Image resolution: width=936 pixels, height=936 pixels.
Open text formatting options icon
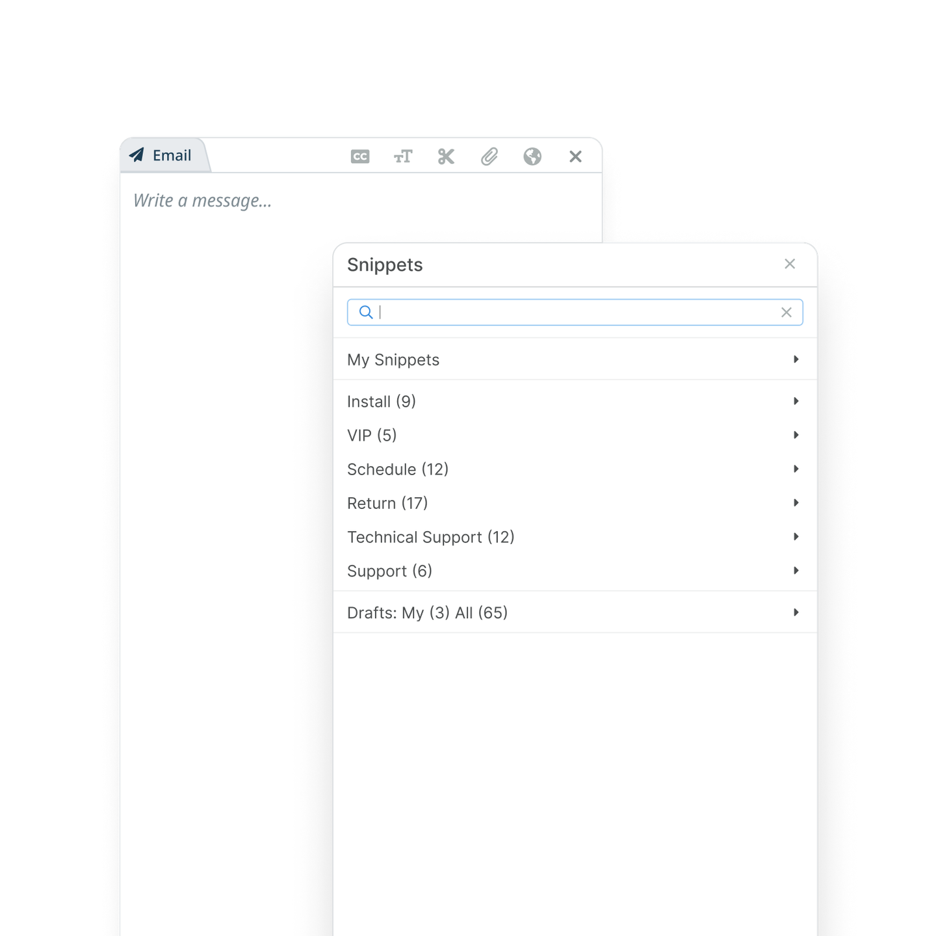(x=403, y=157)
